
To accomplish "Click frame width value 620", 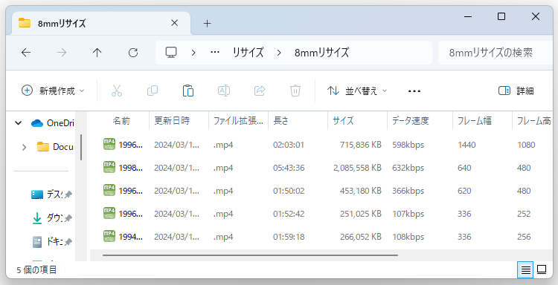I will (464, 191).
